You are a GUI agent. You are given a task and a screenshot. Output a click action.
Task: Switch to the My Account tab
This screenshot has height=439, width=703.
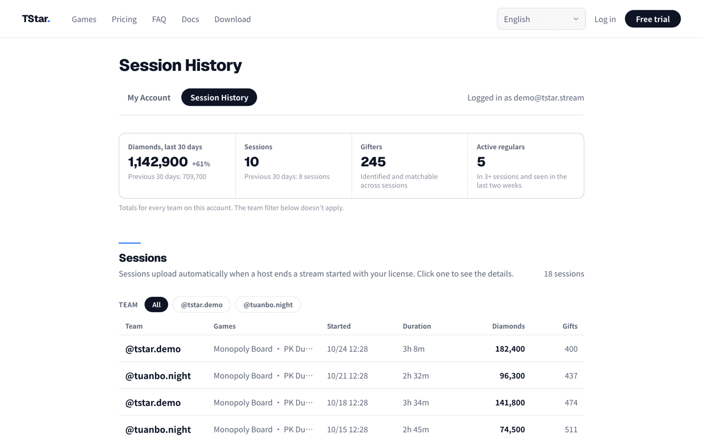(149, 97)
